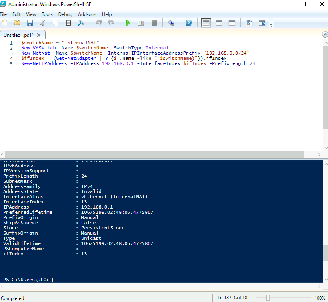Image resolution: width=328 pixels, height=302 pixels.
Task: Click PrefixOrigin Manual value in console
Action: point(90,217)
